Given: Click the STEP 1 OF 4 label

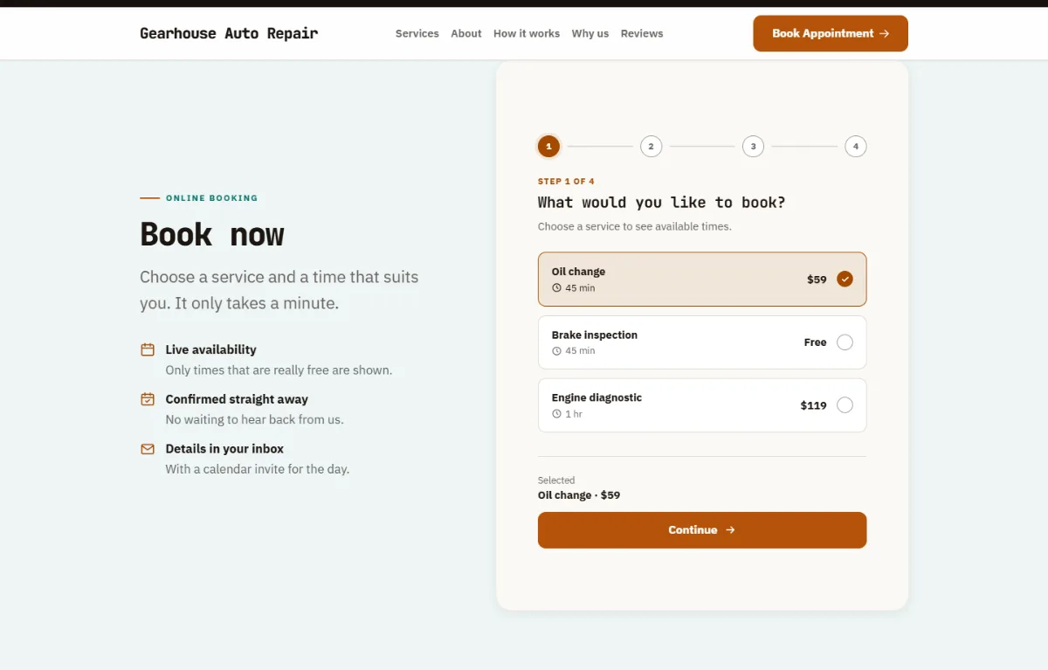Looking at the screenshot, I should [566, 182].
